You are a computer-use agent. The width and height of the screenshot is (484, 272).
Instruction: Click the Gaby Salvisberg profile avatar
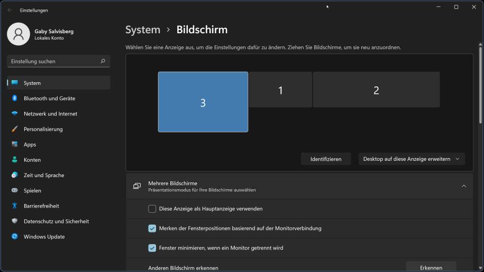coord(19,34)
